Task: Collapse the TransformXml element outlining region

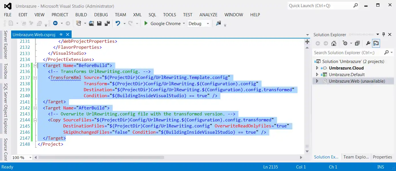Action: coord(35,78)
